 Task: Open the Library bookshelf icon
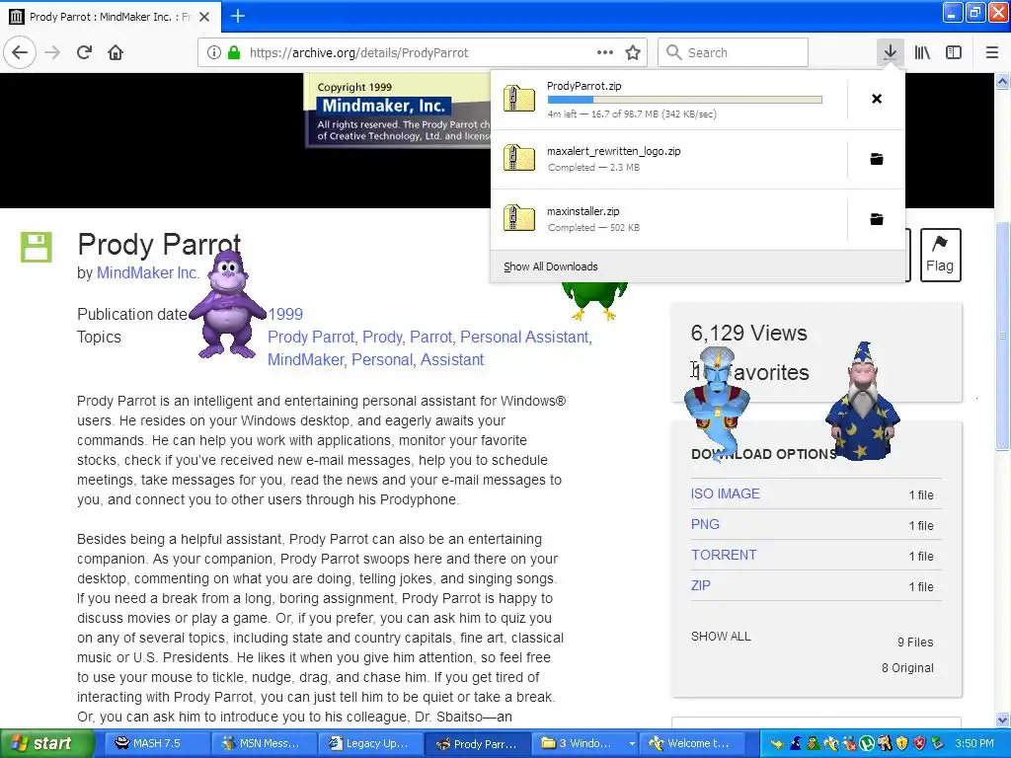tap(922, 52)
